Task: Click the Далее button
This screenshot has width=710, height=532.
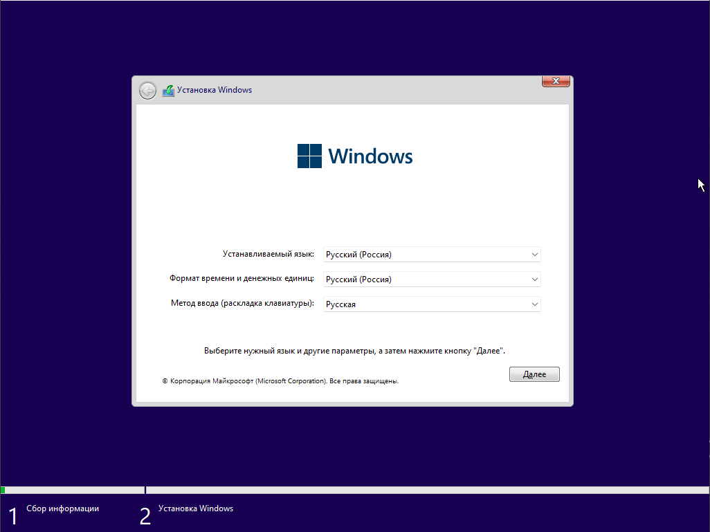Action: (x=534, y=374)
